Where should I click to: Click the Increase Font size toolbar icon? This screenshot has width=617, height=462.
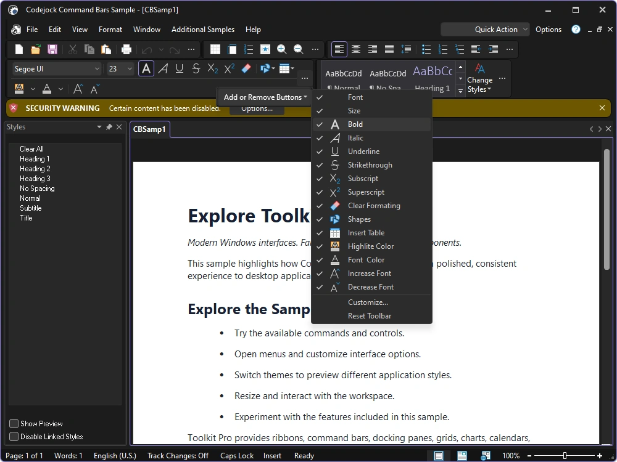tap(78, 89)
